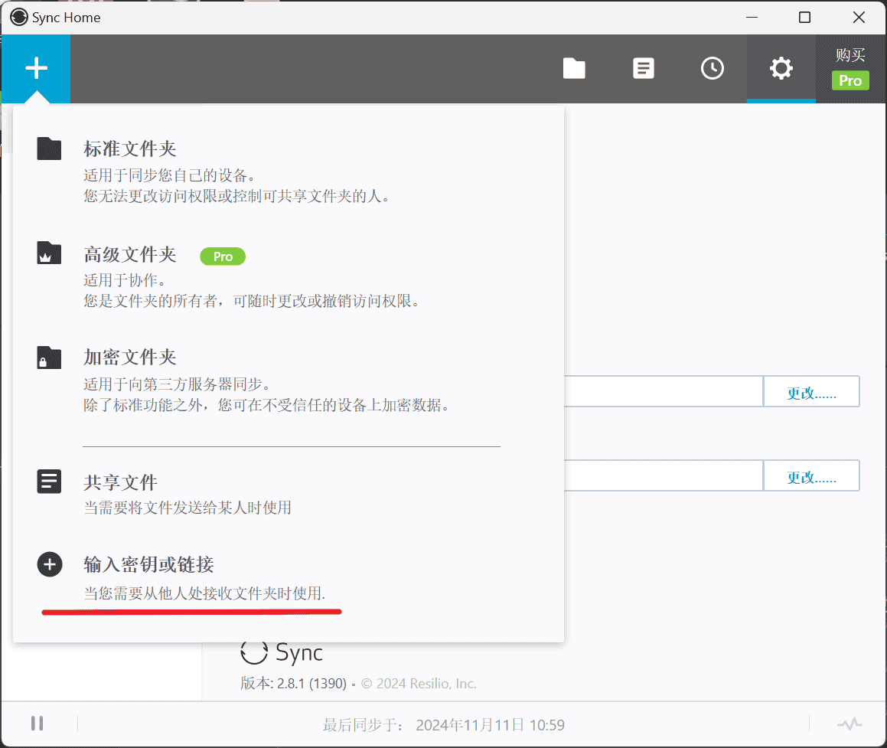887x748 pixels.
Task: Close the Sync Home window
Action: click(859, 18)
